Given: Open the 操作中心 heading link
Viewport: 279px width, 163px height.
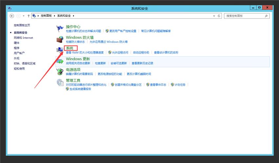Looking at the screenshot, I should click(x=73, y=27).
